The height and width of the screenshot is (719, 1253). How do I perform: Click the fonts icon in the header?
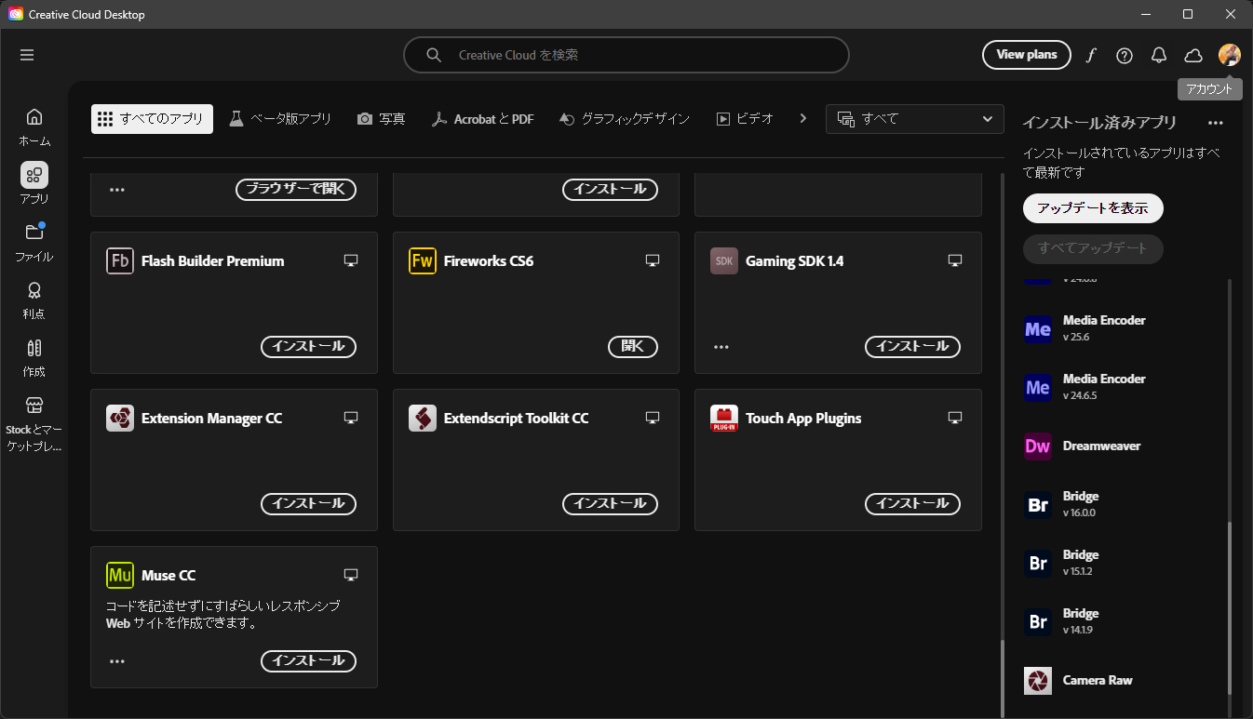(1091, 55)
